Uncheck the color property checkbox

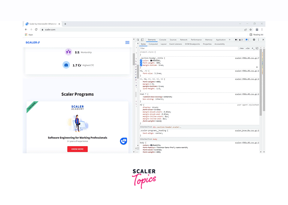point(141,60)
